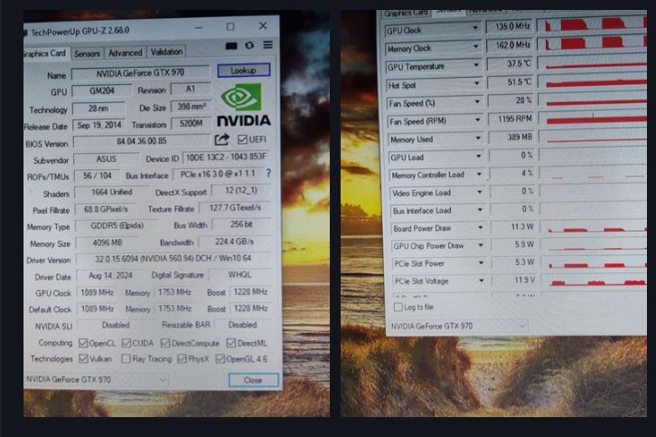The height and width of the screenshot is (437, 656).
Task: Click the Name field showing GeForce GTX 970
Action: (x=140, y=73)
